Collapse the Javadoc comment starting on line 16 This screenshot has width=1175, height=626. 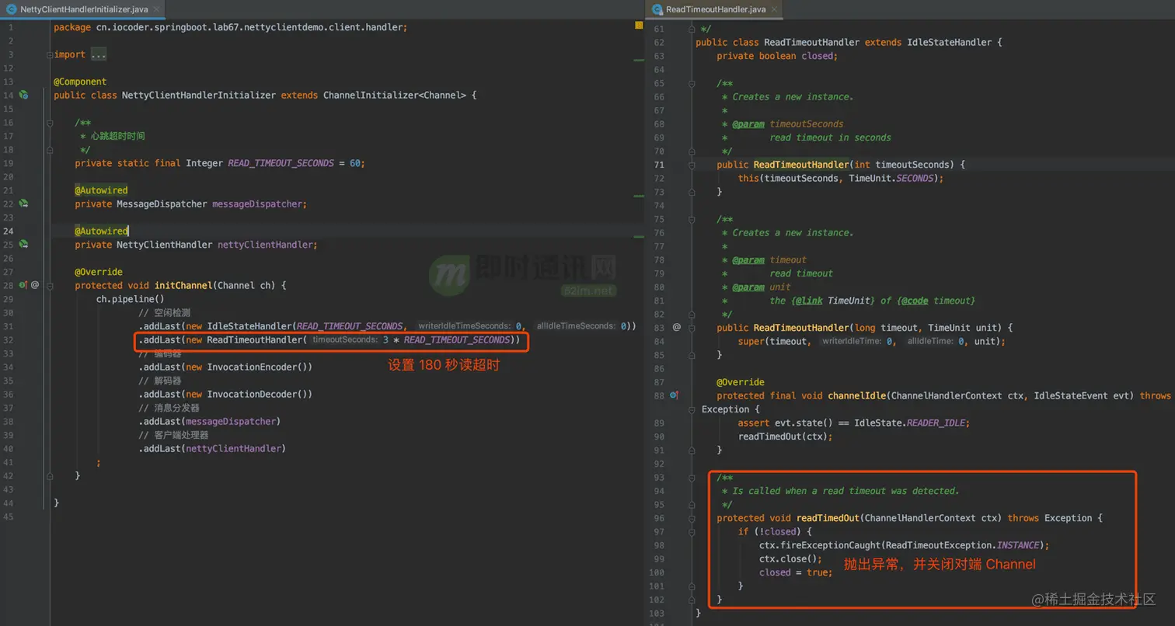[50, 122]
